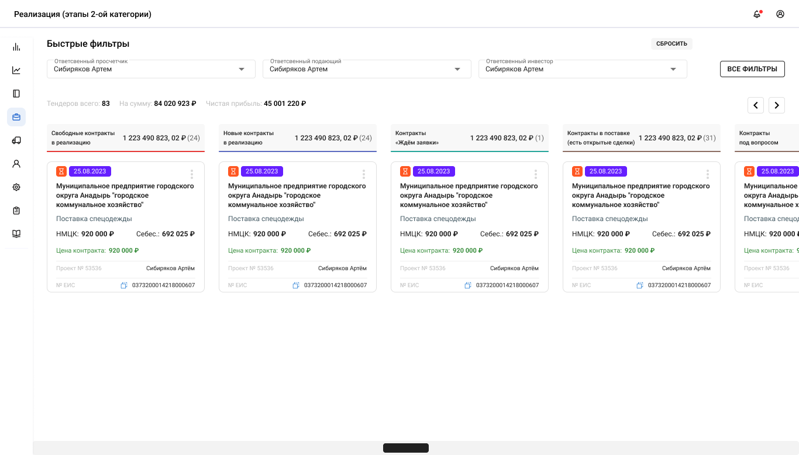The height and width of the screenshot is (455, 799).
Task: Click hourglass icon on the Свободные контракты card
Action: pos(61,171)
